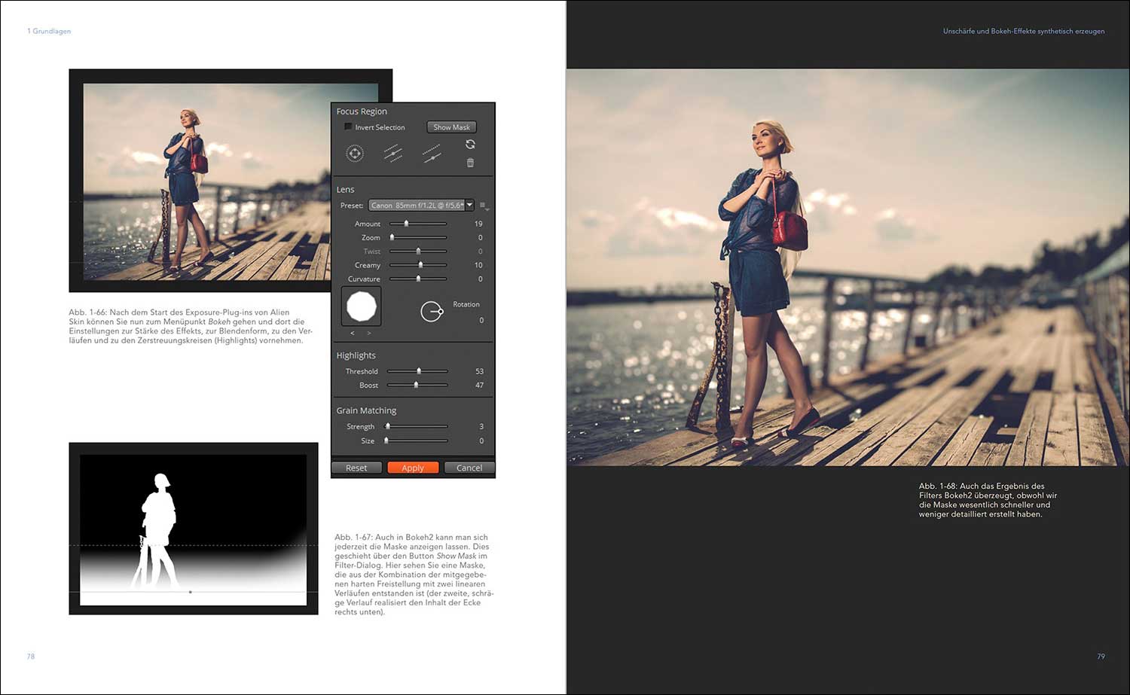Click the Amount slider

(x=418, y=224)
